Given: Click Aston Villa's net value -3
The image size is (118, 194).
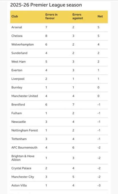Looking at the screenshot, I should [x=99, y=185].
